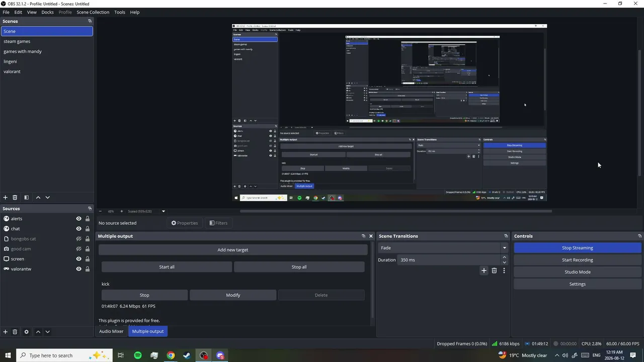Open the Edit menu
Image resolution: width=644 pixels, height=362 pixels.
tap(18, 12)
